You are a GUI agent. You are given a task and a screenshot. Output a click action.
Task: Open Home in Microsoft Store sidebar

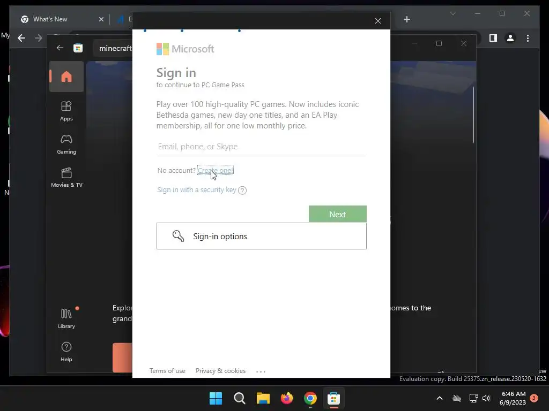click(66, 77)
